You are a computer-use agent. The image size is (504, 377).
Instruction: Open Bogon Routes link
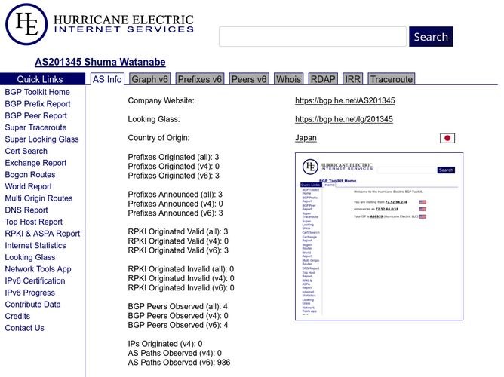coord(30,175)
